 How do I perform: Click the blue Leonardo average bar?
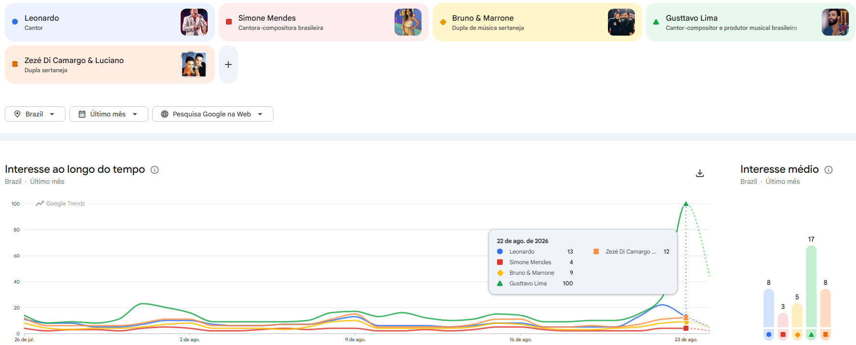(769, 308)
